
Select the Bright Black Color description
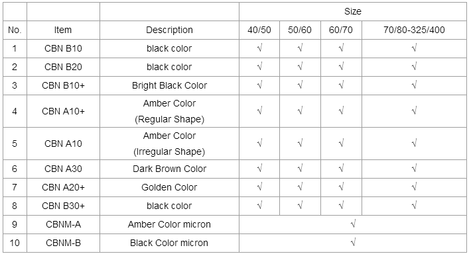169,85
